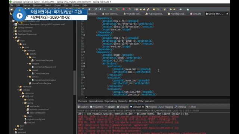Viewport: 239px width, 134px height.
Task: Click the red Stop/terminate toolbar icon
Action: (124, 9)
